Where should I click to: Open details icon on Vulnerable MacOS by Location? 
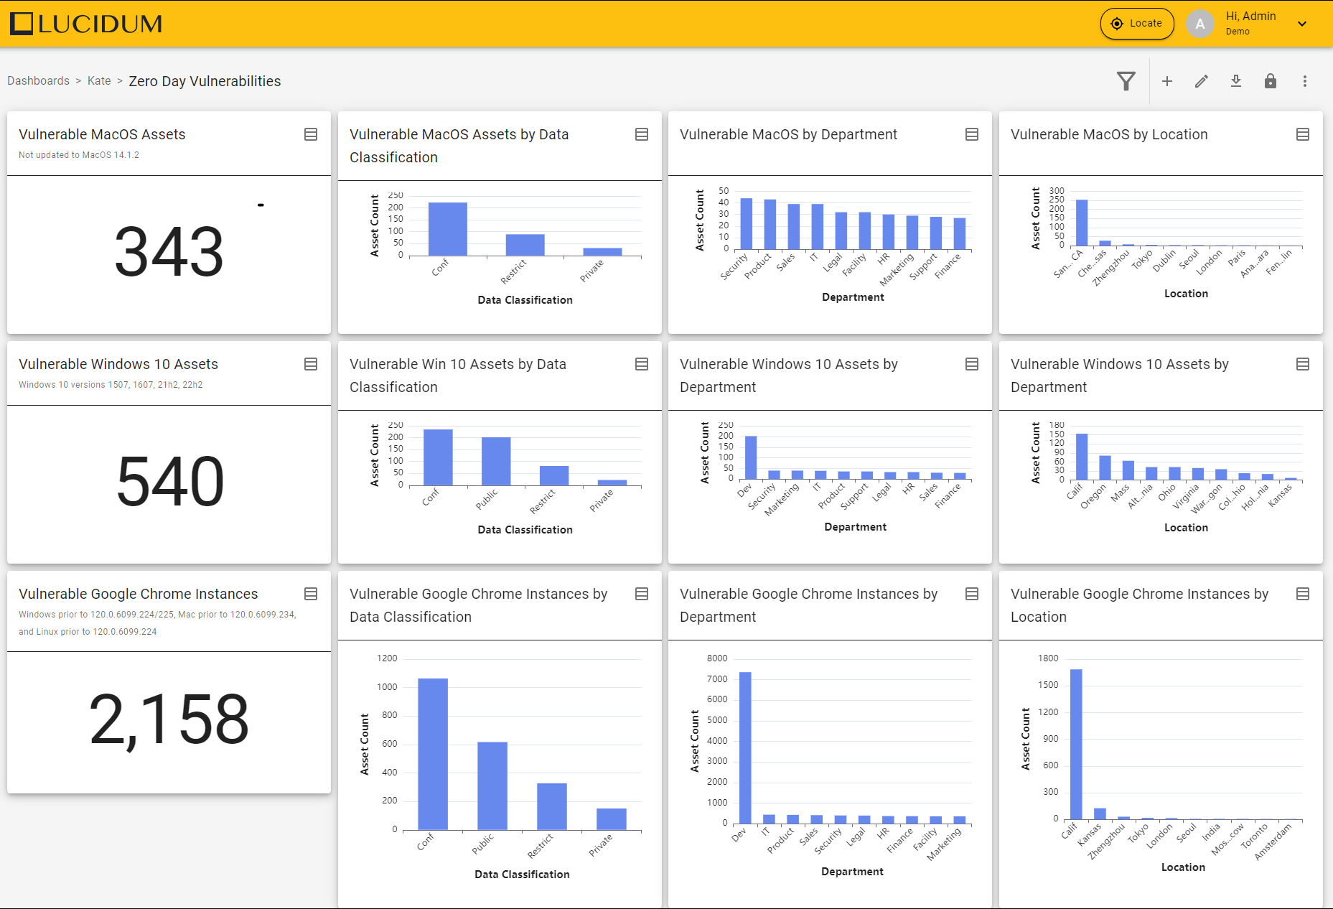[1303, 134]
